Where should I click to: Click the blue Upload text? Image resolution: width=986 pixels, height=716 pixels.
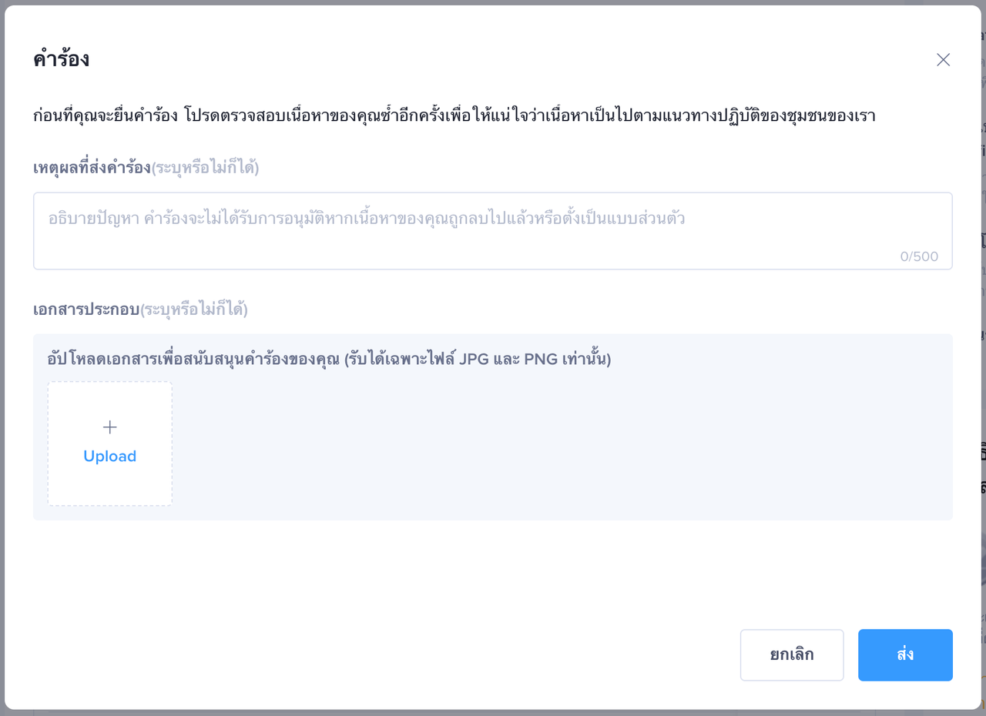pyautogui.click(x=110, y=457)
